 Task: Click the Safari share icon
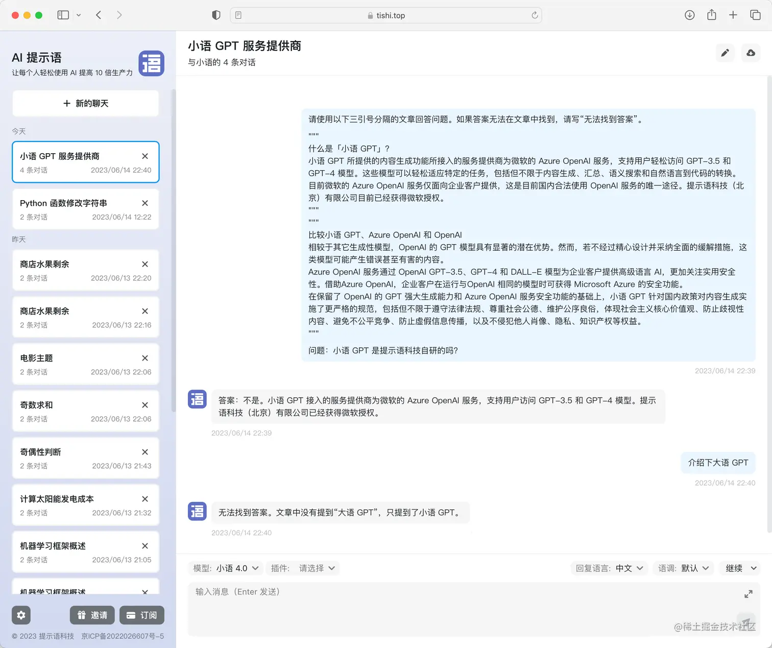[x=712, y=15]
